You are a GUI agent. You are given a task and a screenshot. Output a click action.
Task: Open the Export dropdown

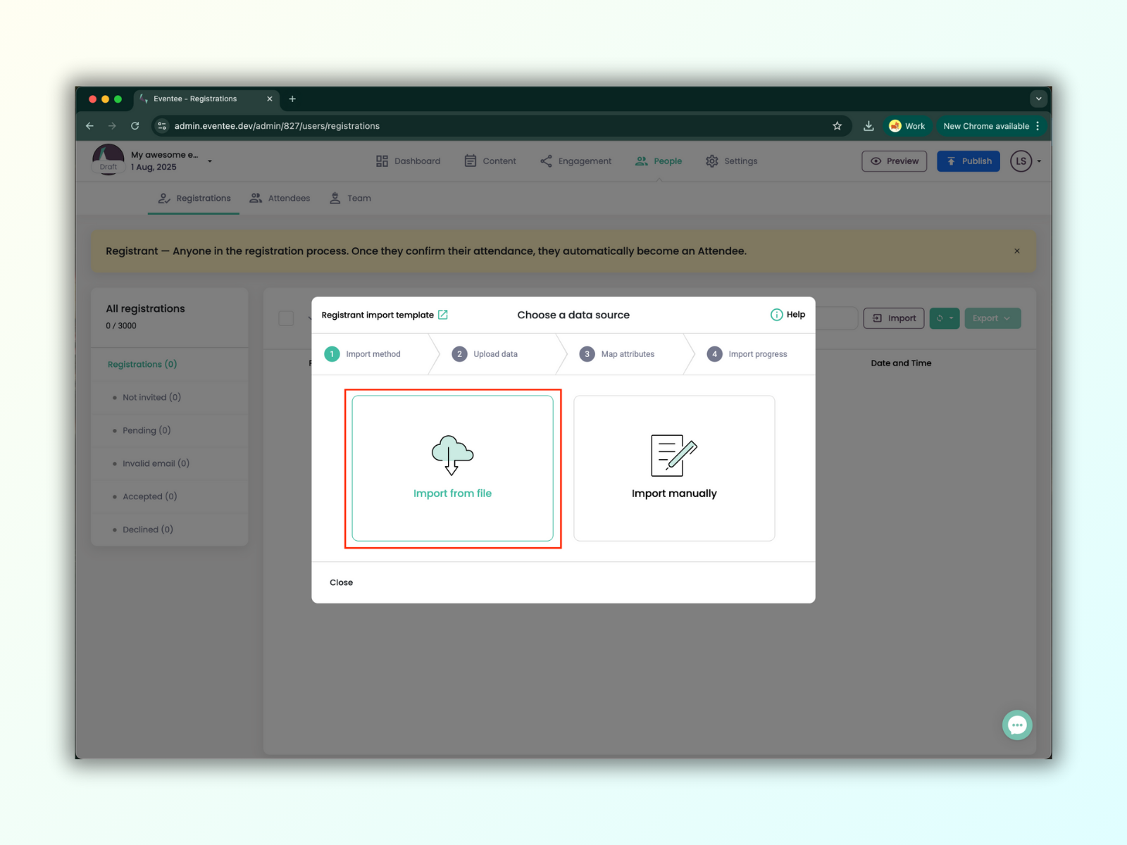click(992, 318)
